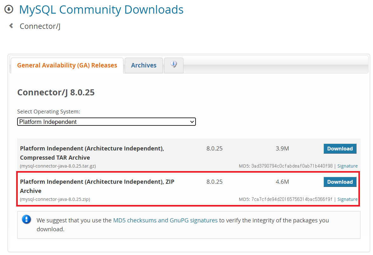Switch to the Archives tab

[144, 65]
